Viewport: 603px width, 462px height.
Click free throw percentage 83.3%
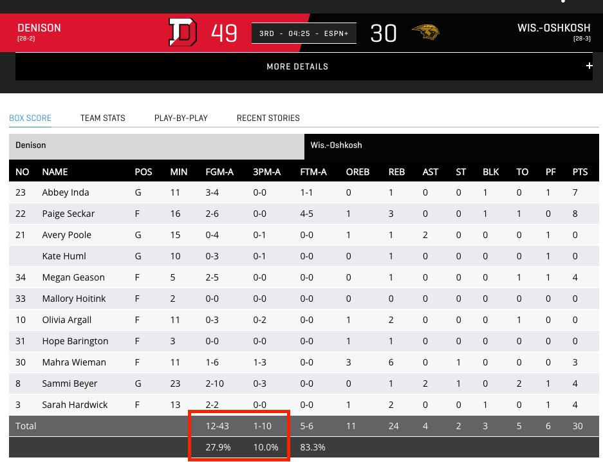point(313,447)
